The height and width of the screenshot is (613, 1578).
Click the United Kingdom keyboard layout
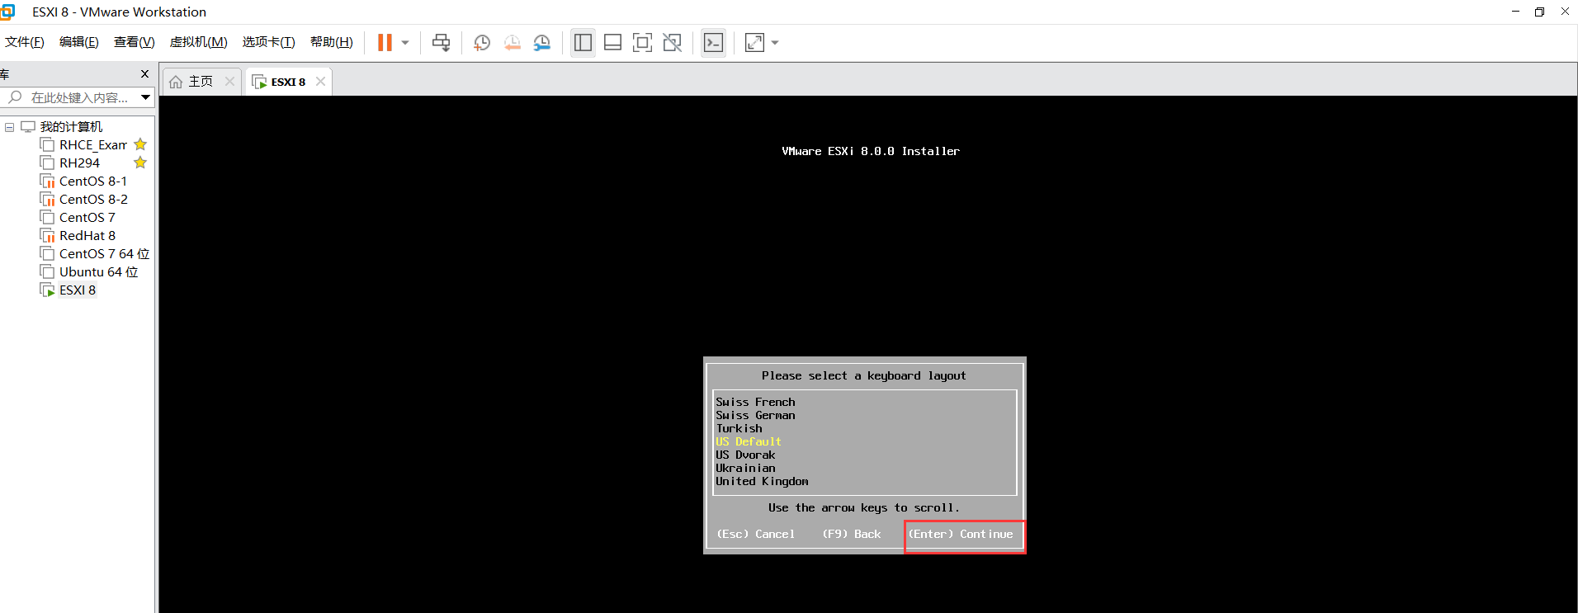coord(762,482)
